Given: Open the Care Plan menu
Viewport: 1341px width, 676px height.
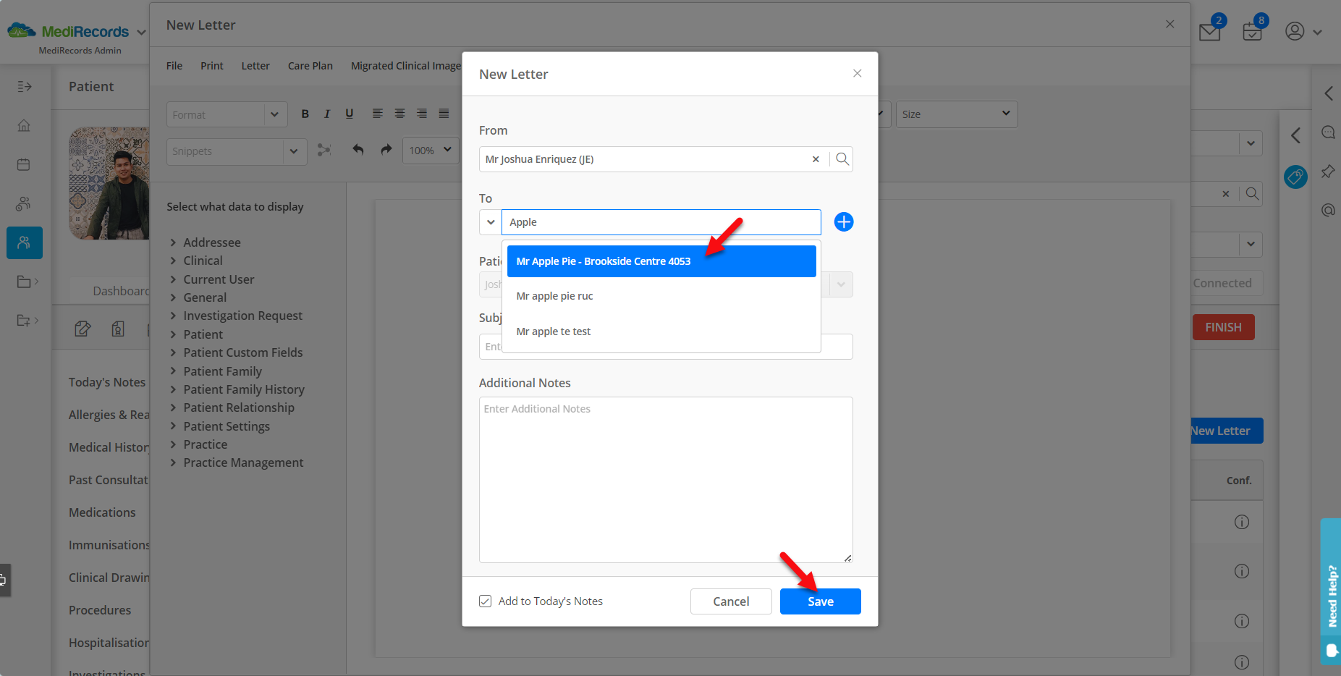Looking at the screenshot, I should coord(310,66).
